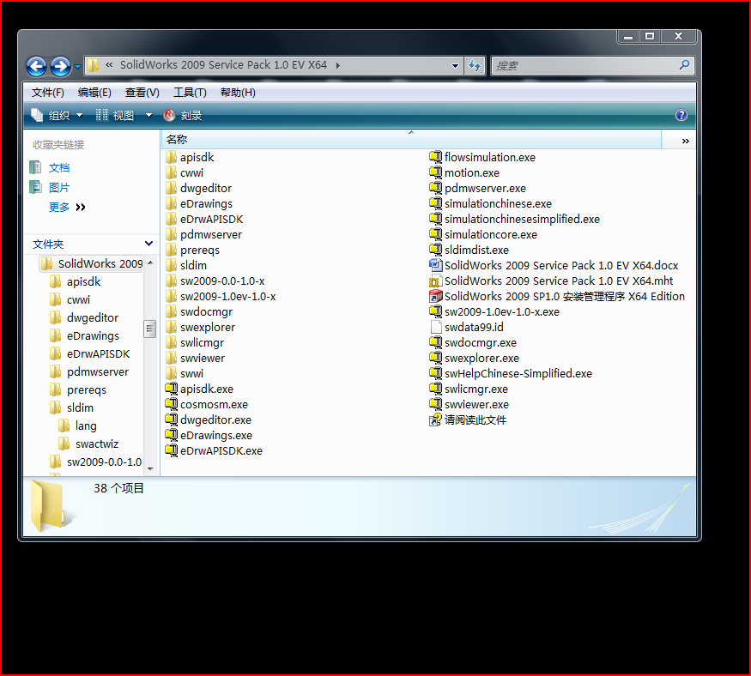The image size is (751, 676).
Task: Launch the eDrawings.exe installer
Action: (x=209, y=435)
